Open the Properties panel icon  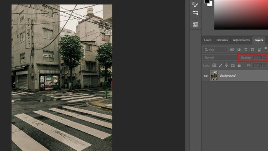tap(195, 13)
